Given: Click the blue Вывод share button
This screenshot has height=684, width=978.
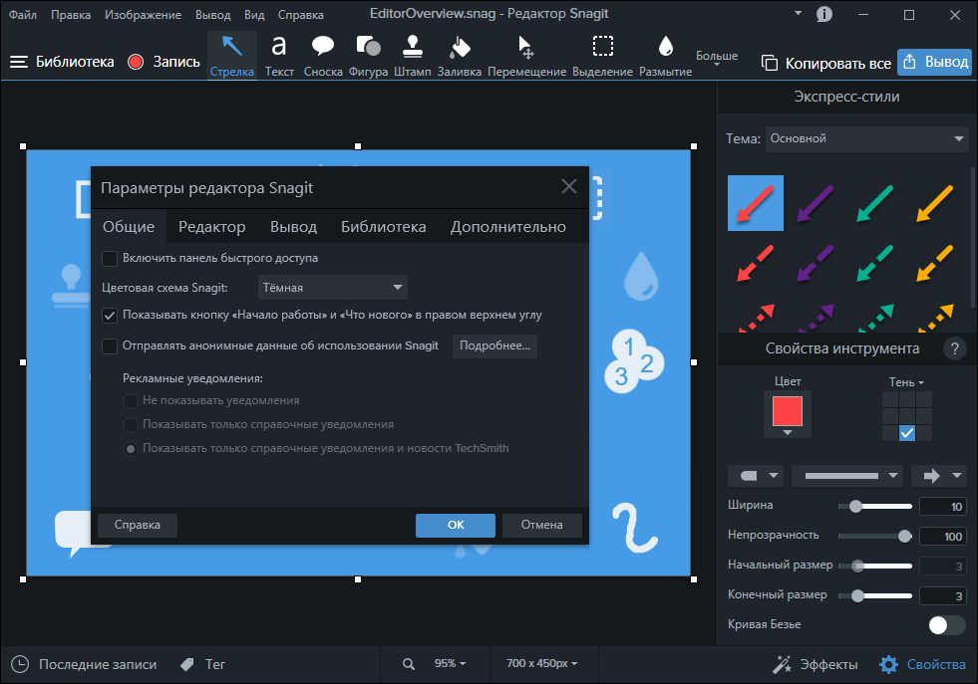Looking at the screenshot, I should 934,62.
